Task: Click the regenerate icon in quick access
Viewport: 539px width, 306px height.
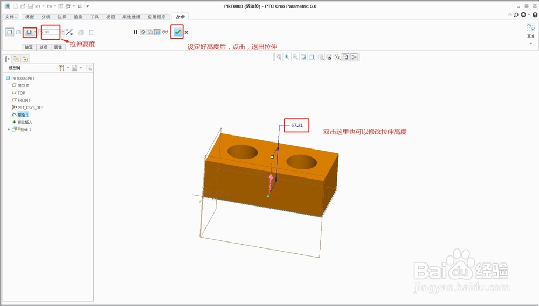Action: (60, 6)
